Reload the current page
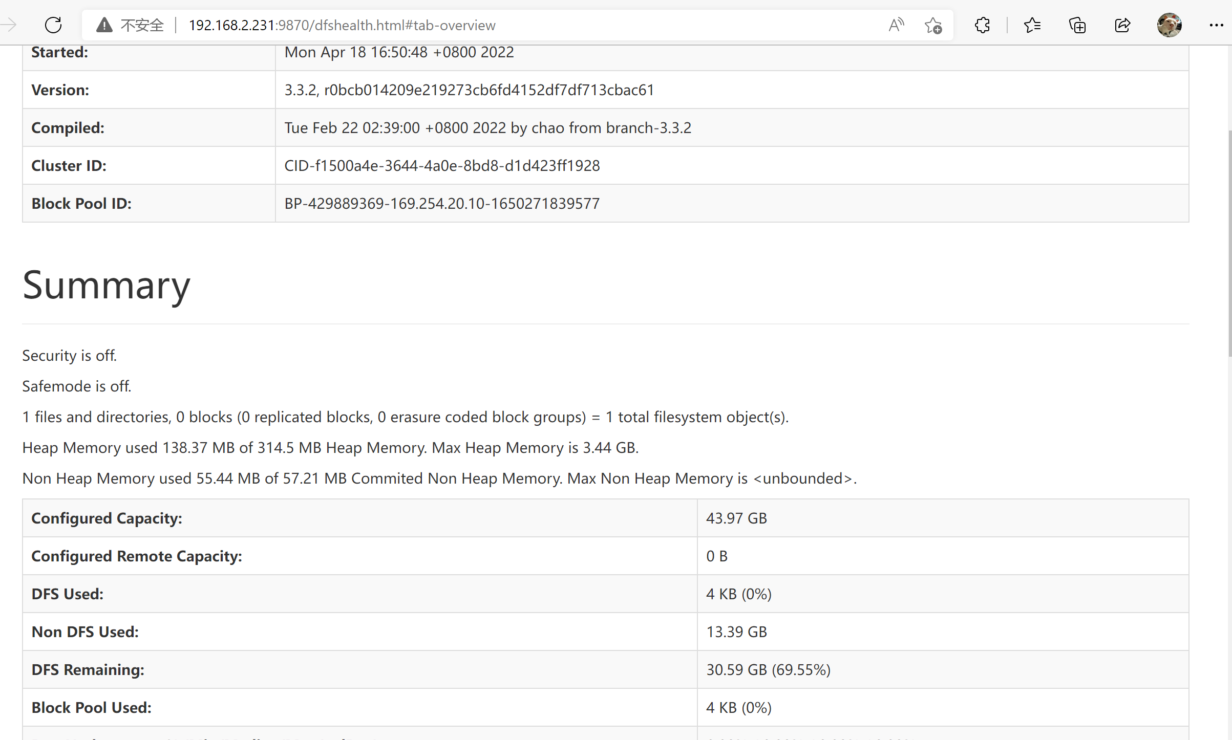Image resolution: width=1232 pixels, height=740 pixels. [x=53, y=25]
